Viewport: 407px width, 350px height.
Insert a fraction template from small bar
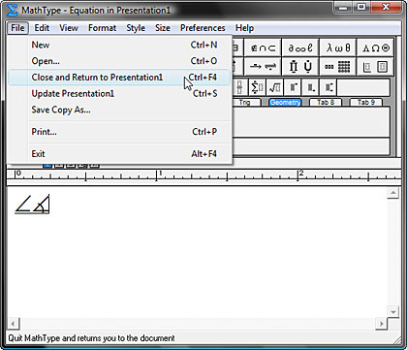[x=239, y=87]
